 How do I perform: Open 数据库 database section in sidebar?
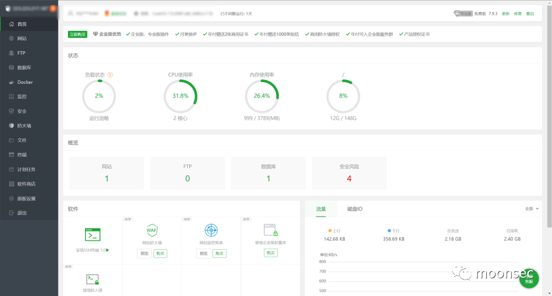pos(29,67)
